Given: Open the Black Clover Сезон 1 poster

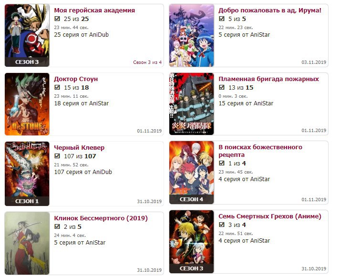Looking at the screenshot, I should click(x=27, y=174).
